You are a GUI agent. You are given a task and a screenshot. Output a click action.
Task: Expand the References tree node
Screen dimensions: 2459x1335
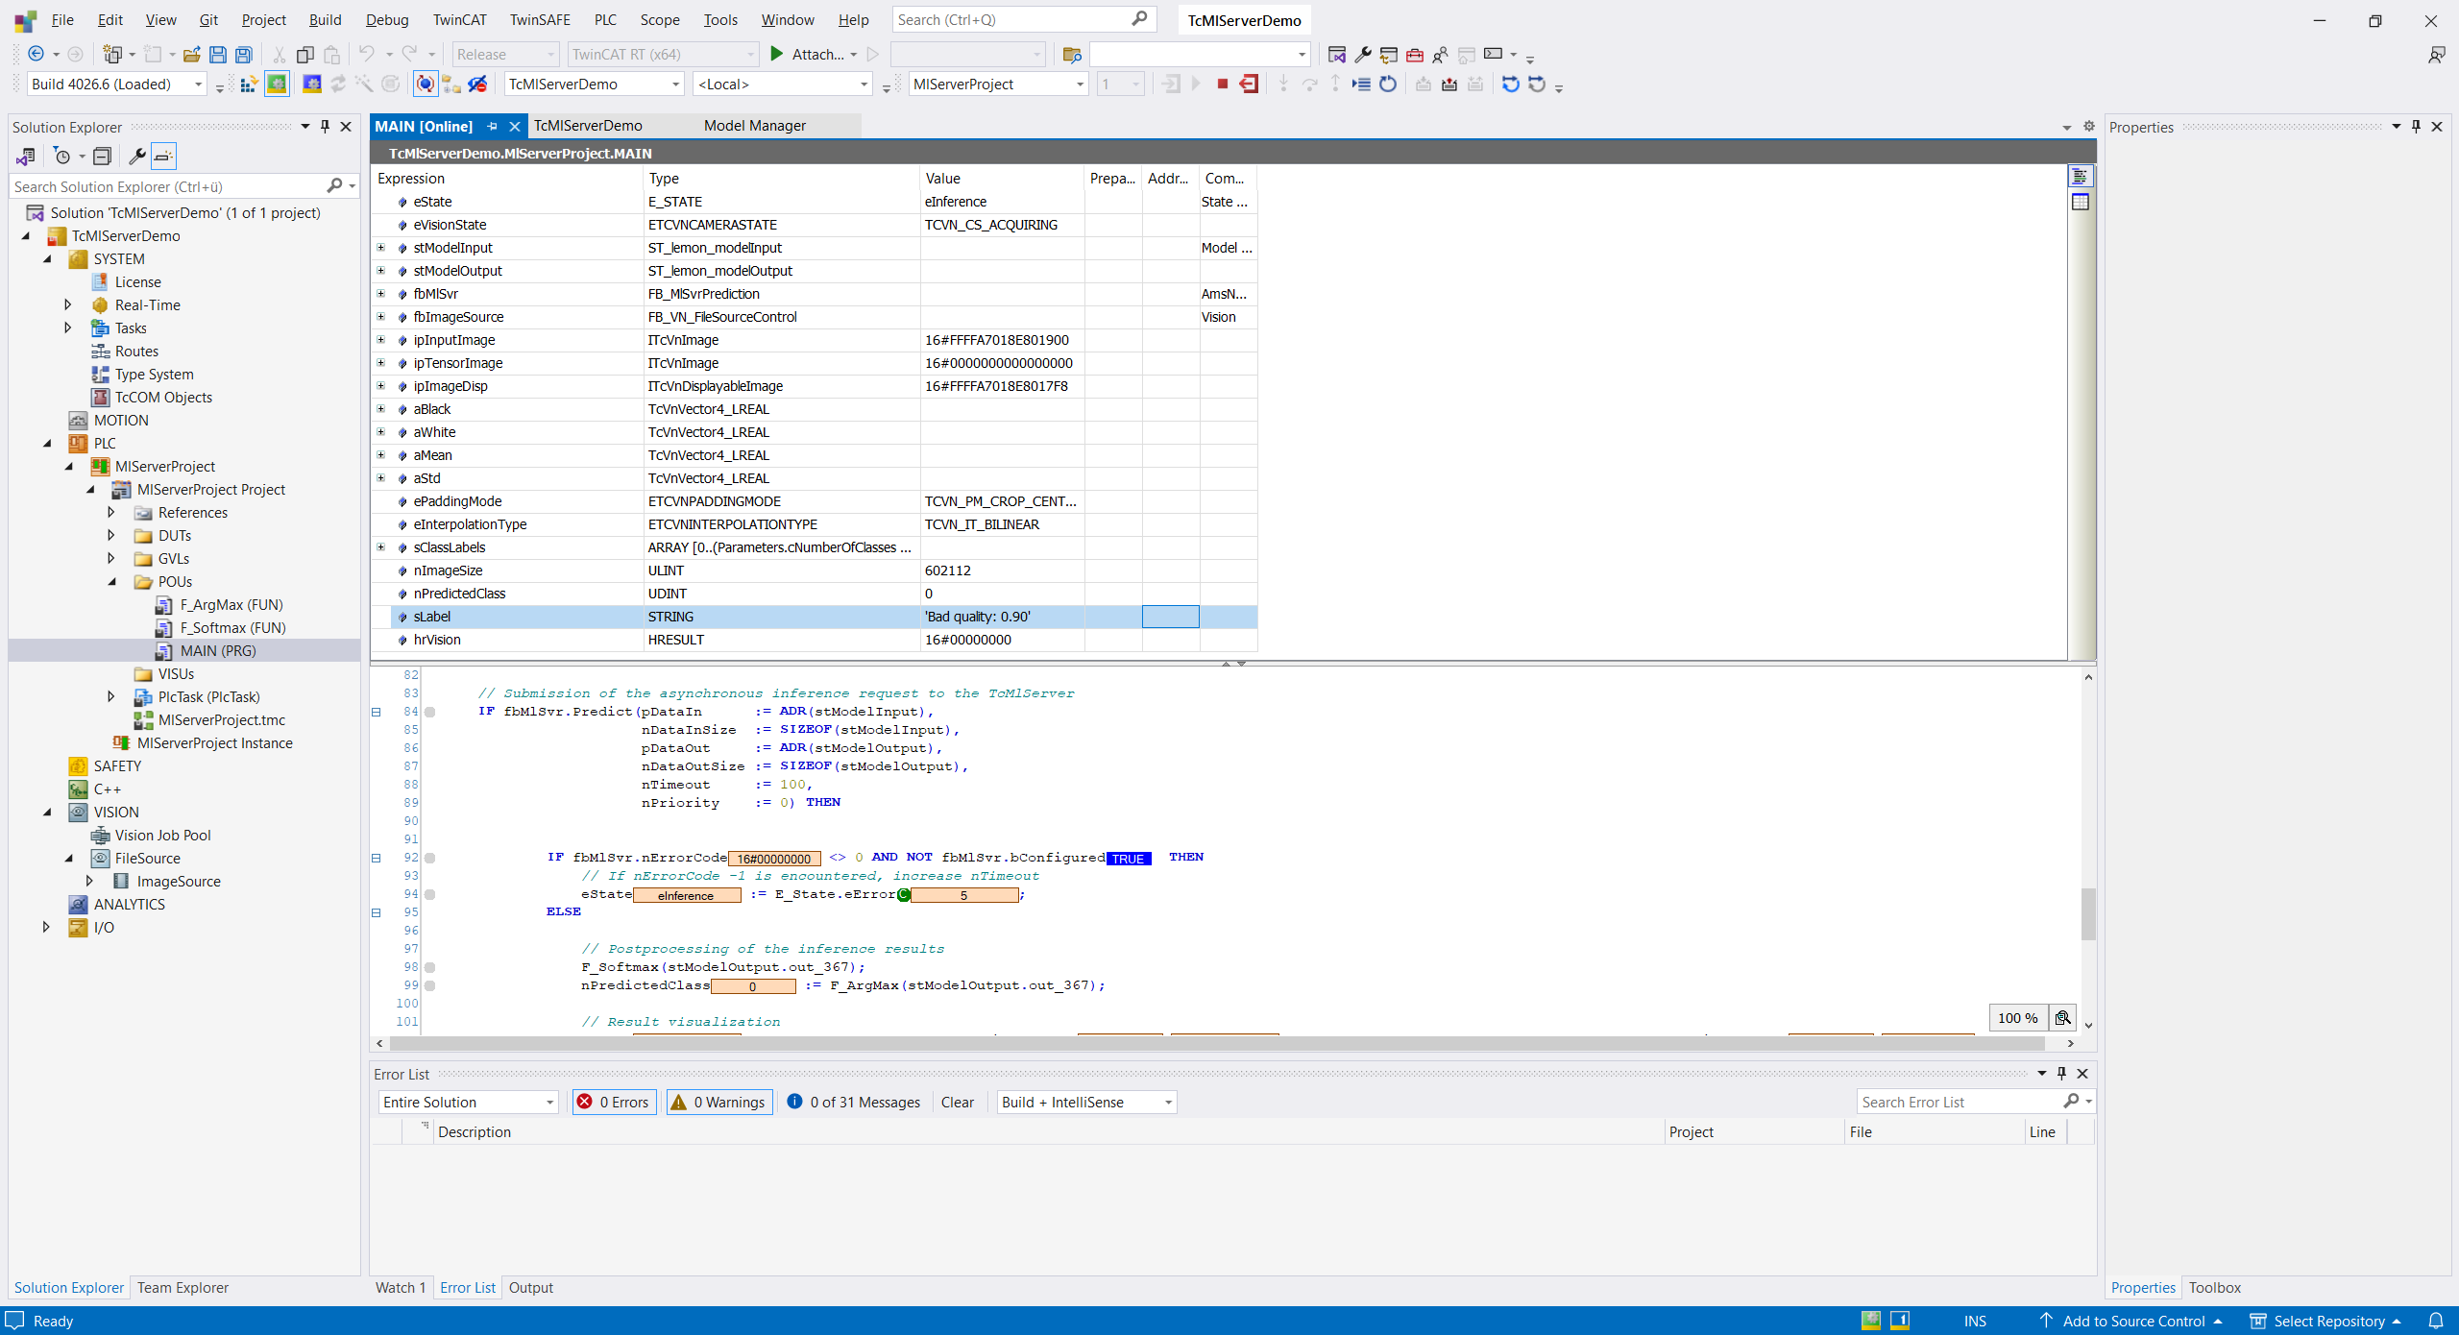[111, 512]
